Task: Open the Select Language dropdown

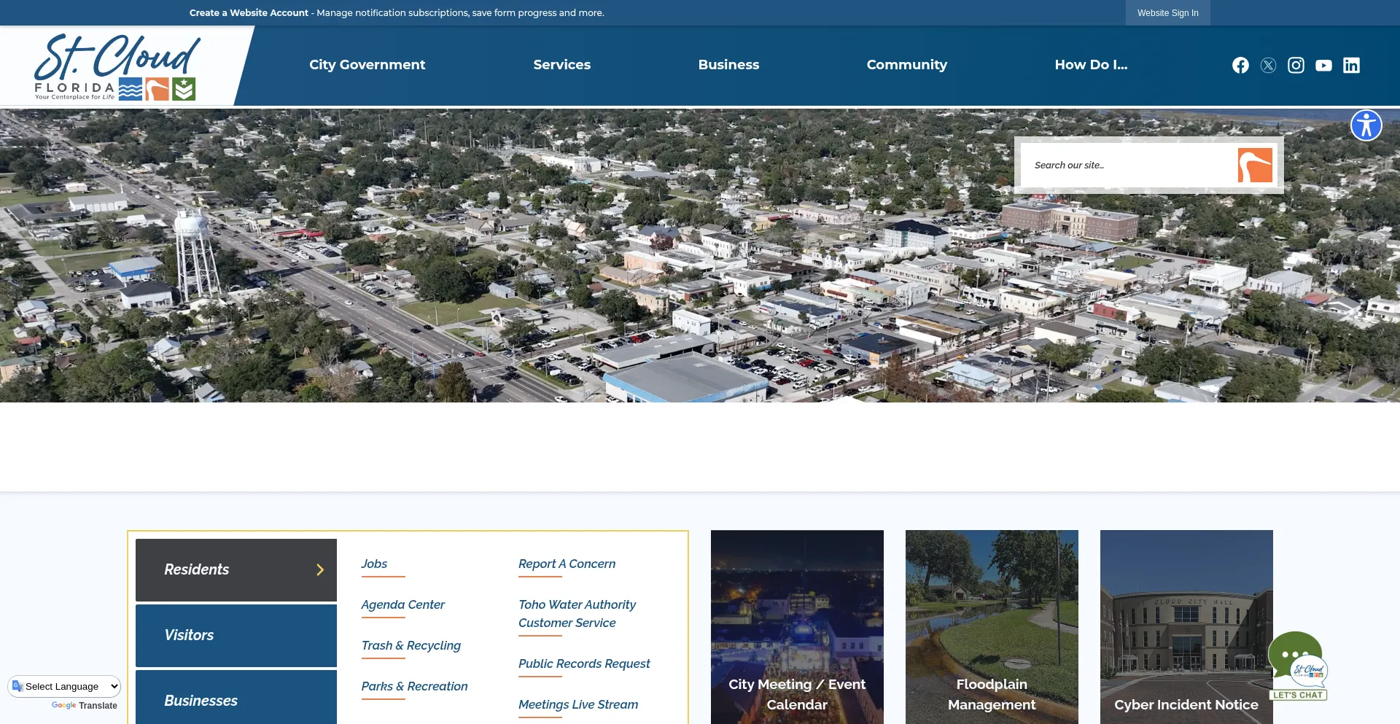Action: pos(64,686)
